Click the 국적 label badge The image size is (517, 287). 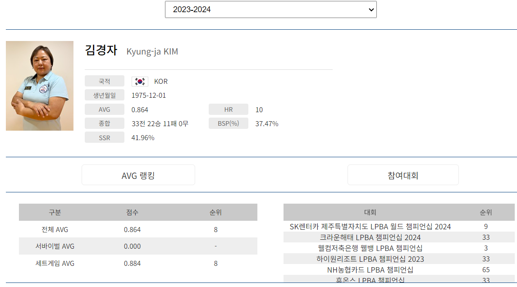(104, 81)
